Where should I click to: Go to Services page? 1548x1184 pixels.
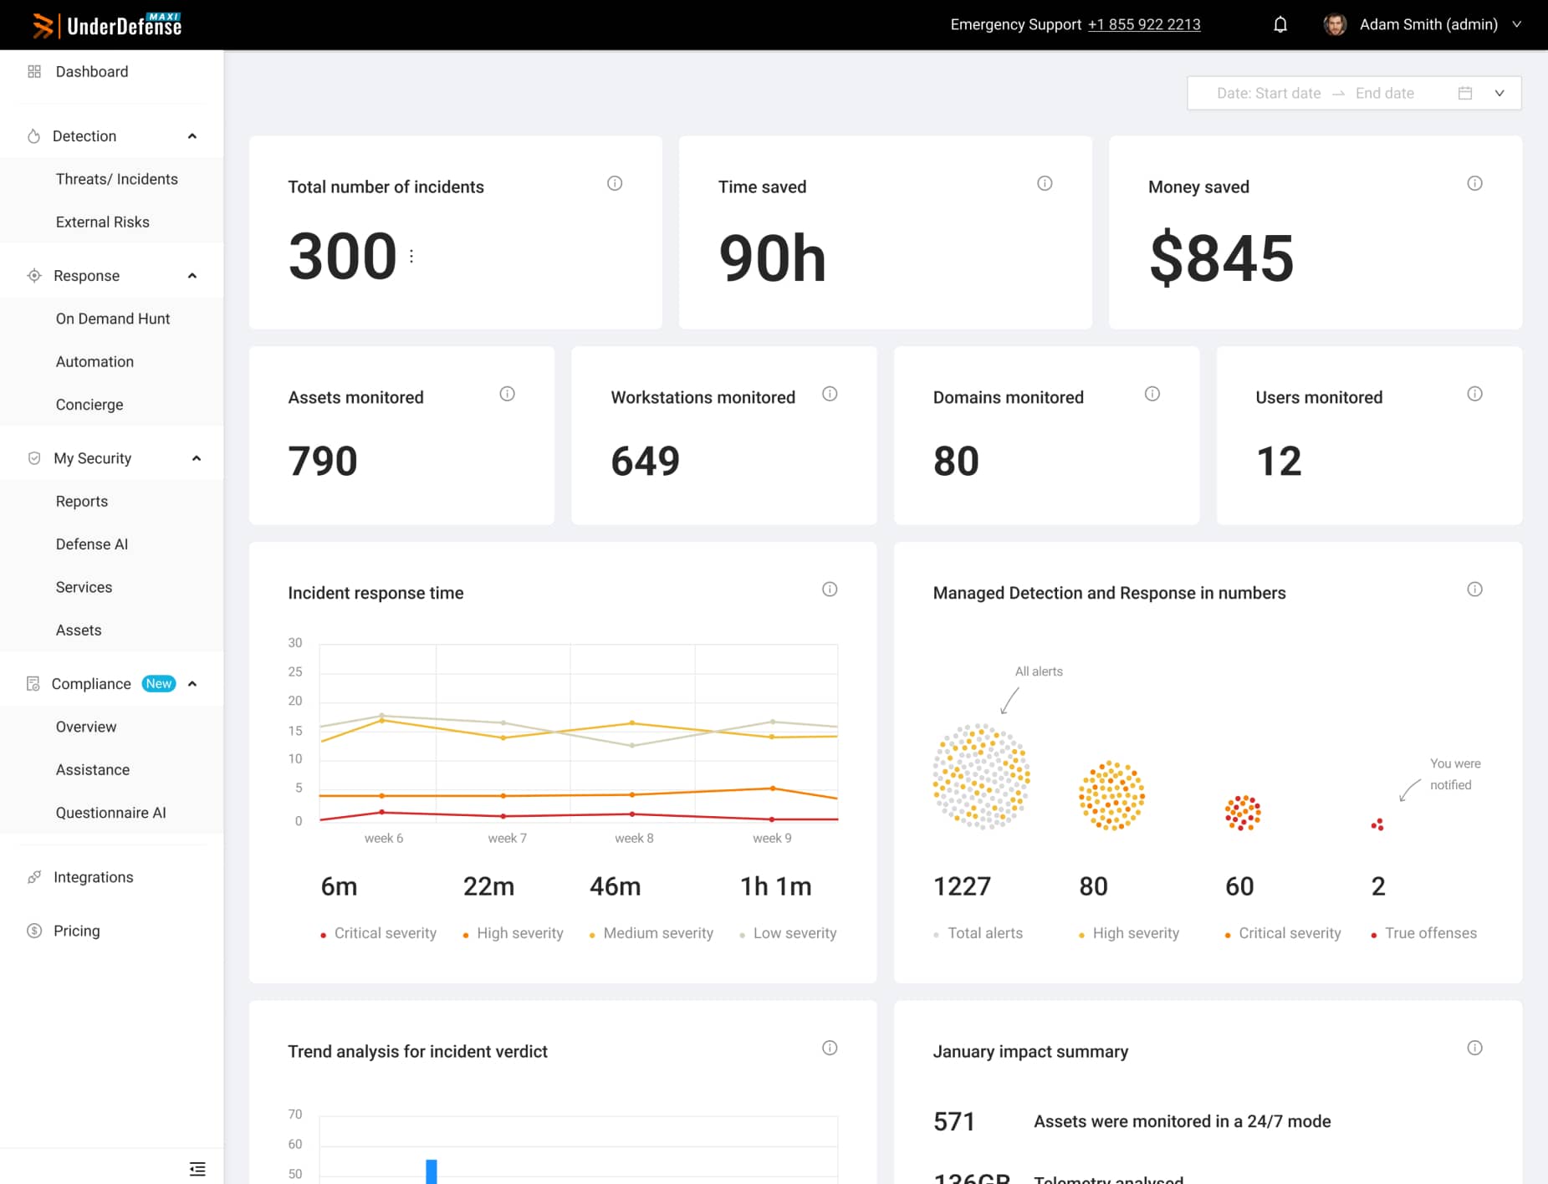[84, 587]
